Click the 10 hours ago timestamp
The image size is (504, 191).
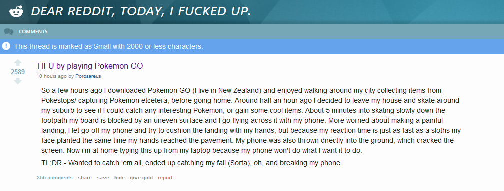tap(52, 76)
